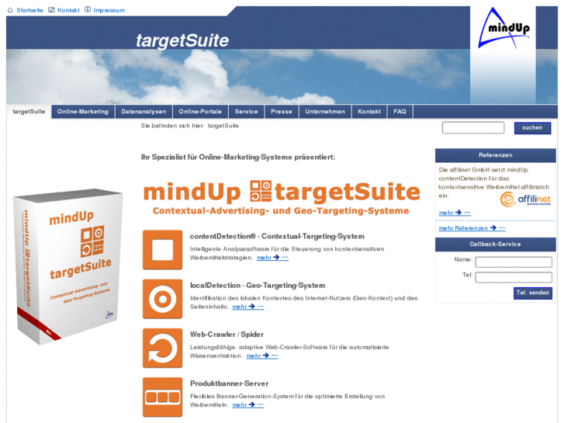Viewport: 564px width, 423px height.
Task: Click the localDetection Geo-Targeting-System heading
Action: [258, 286]
